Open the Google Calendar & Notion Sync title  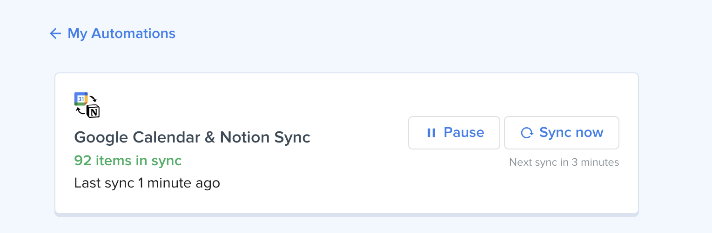(192, 137)
